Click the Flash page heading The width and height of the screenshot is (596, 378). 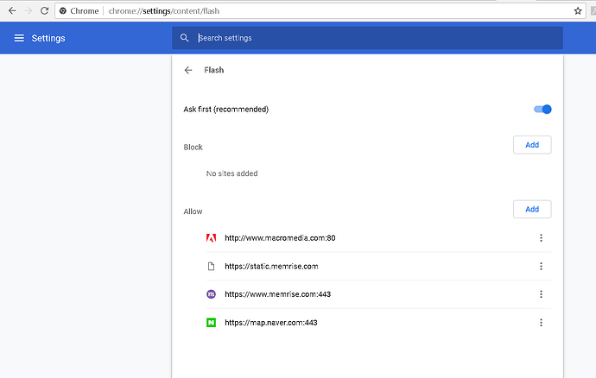point(214,70)
